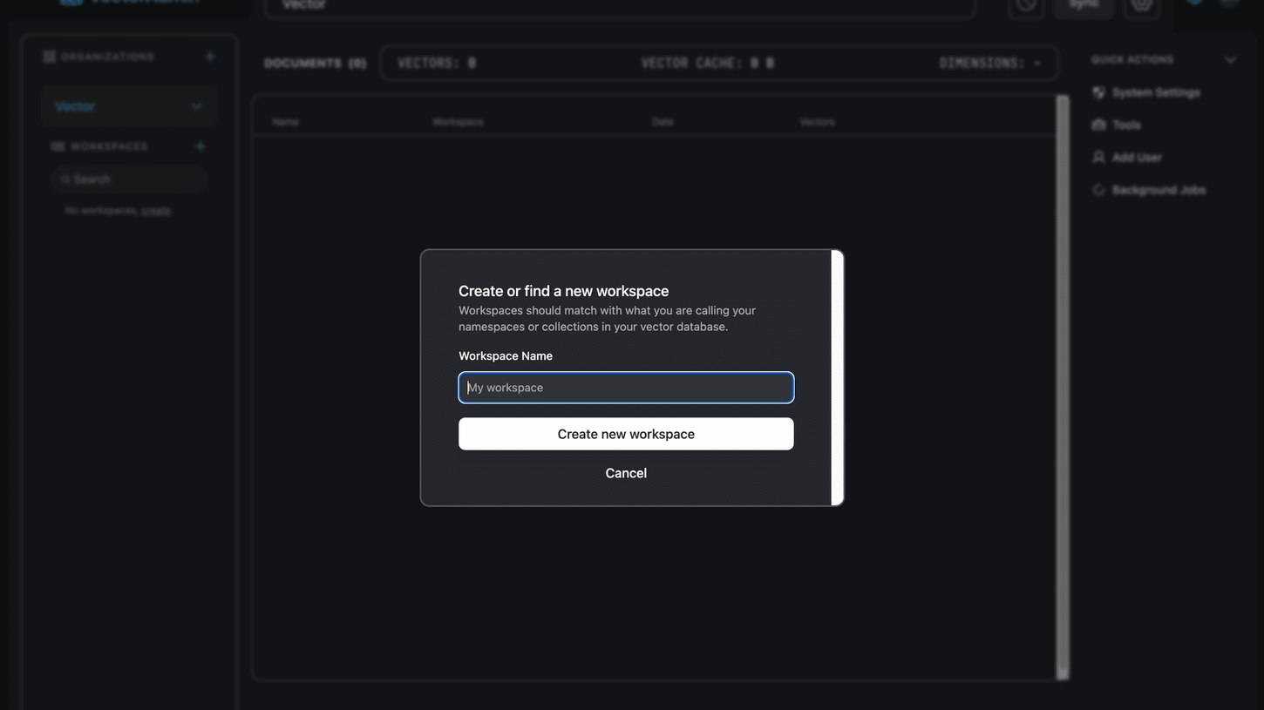1264x710 pixels.
Task: Focus the Workspace Name input field
Action: (626, 388)
